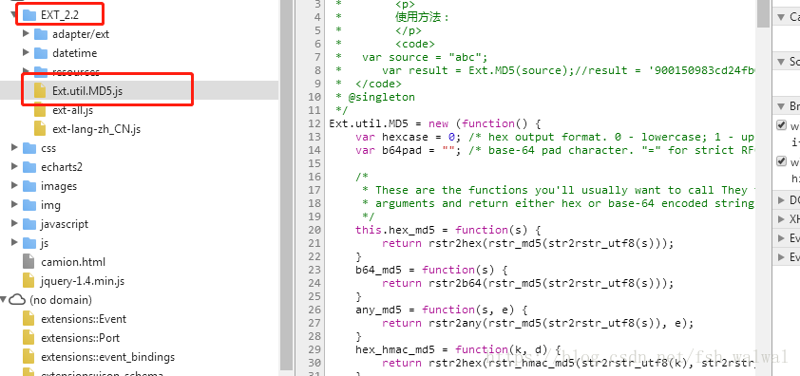Click 'var source = "abc";' comment line

(x=425, y=57)
